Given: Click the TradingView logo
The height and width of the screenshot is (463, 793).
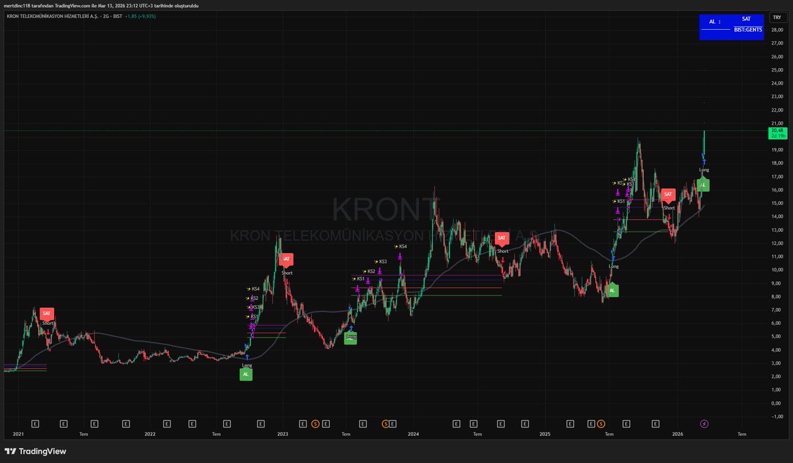Looking at the screenshot, I should pyautogui.click(x=36, y=451).
